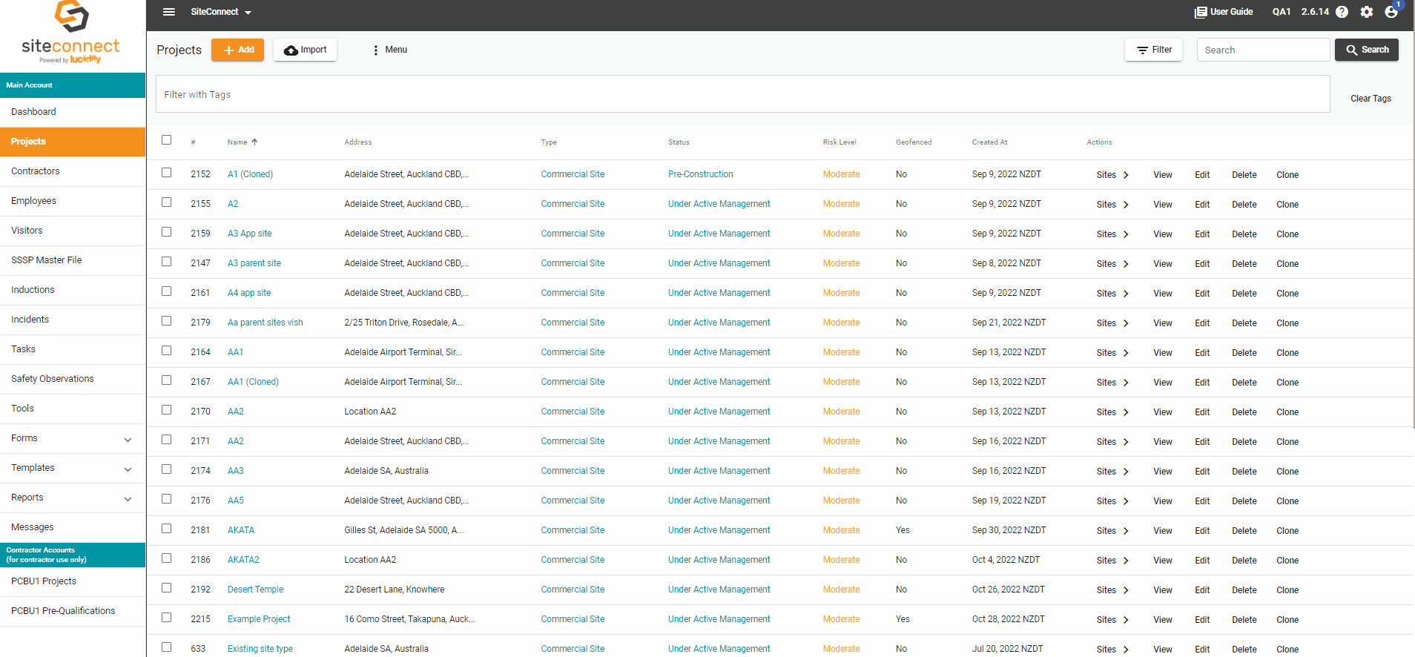Open the user account profile icon
The image size is (1415, 657).
(x=1391, y=12)
